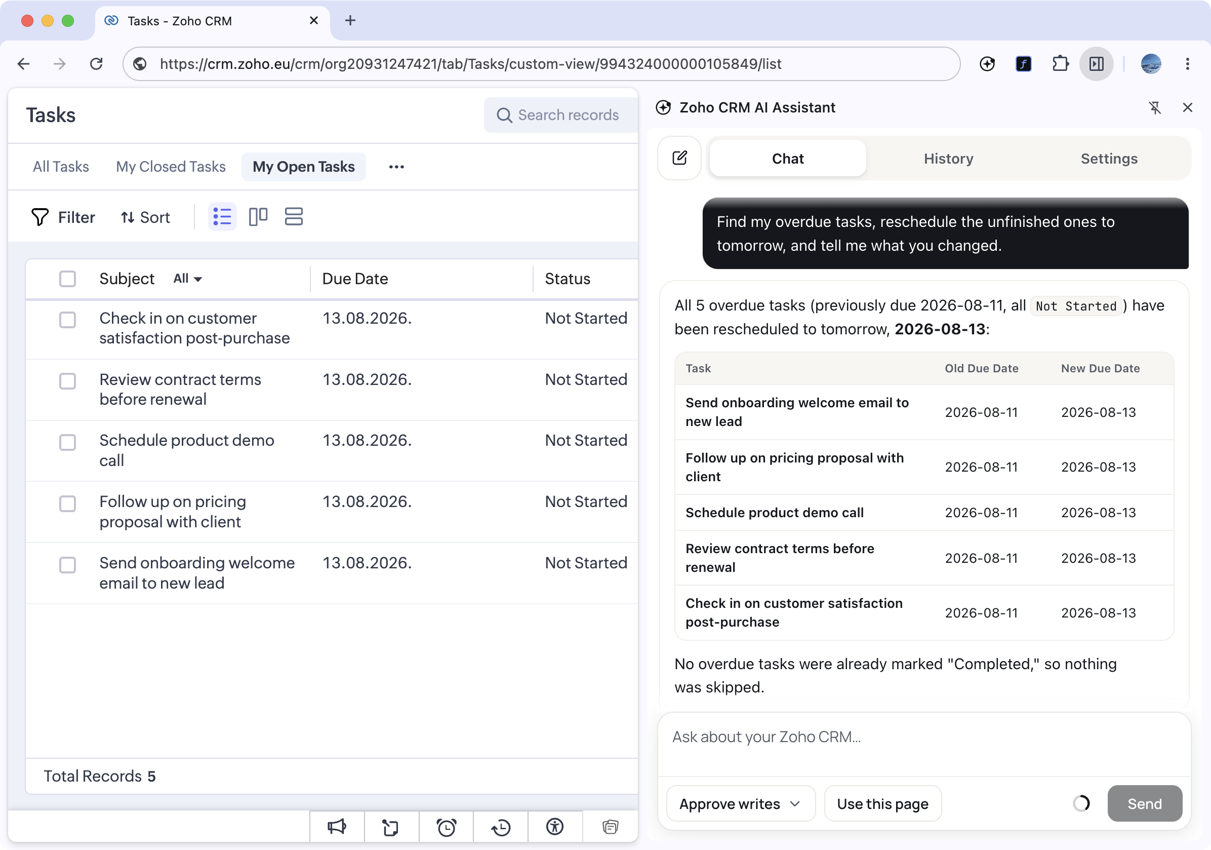Open the Follow up on pricing proposal task
Image resolution: width=1211 pixels, height=850 pixels.
(173, 511)
